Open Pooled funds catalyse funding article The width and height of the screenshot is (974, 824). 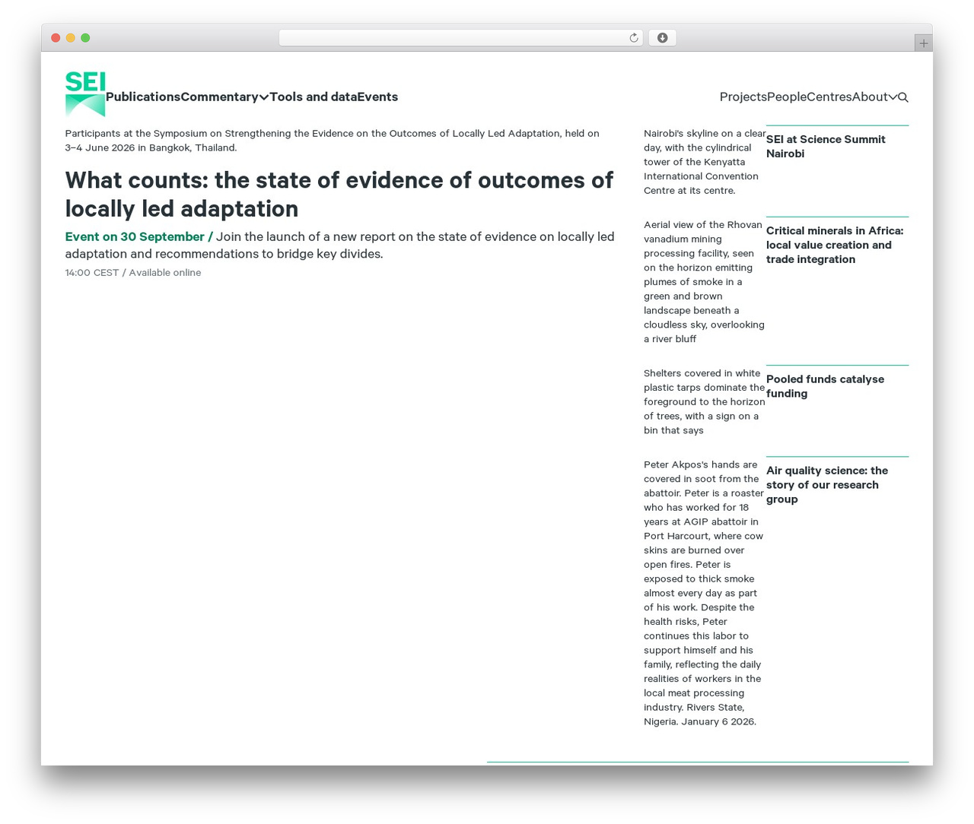[825, 386]
